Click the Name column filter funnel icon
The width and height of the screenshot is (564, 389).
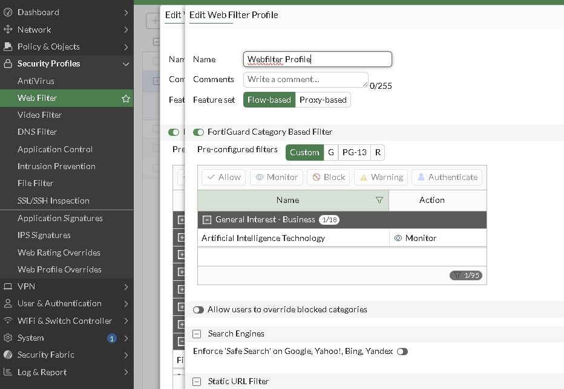[x=379, y=200]
